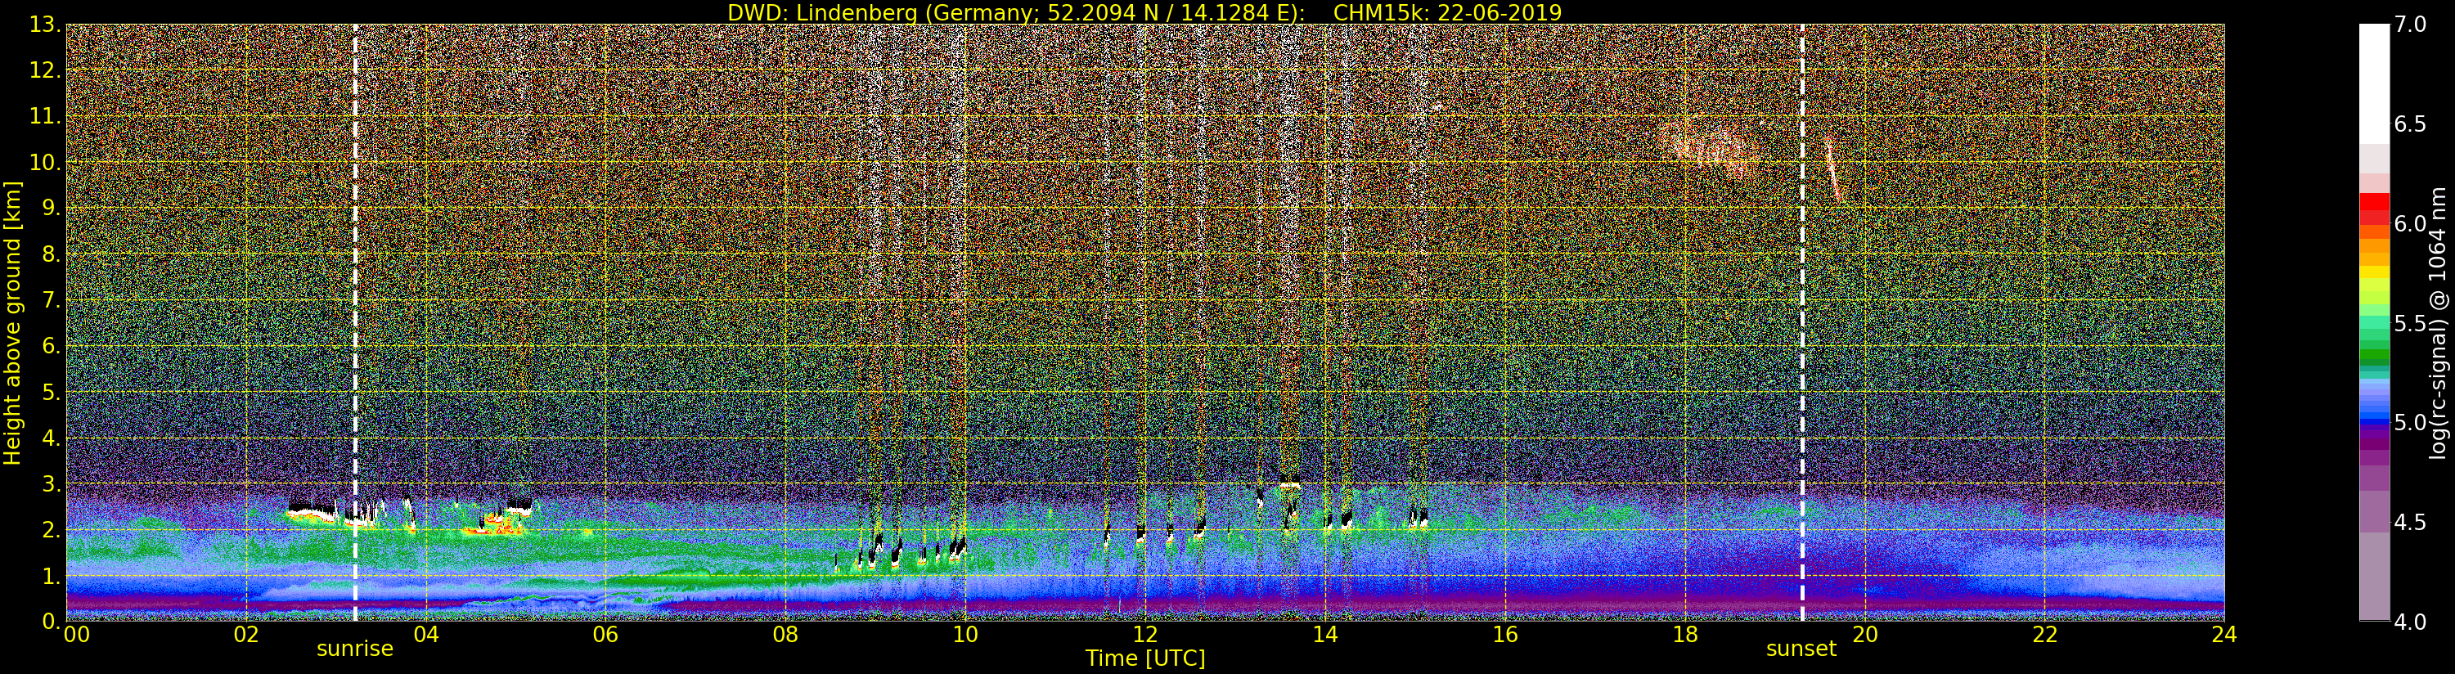The image size is (2455, 674).
Task: Select the '4.' height axis tick label
Action: tap(52, 438)
